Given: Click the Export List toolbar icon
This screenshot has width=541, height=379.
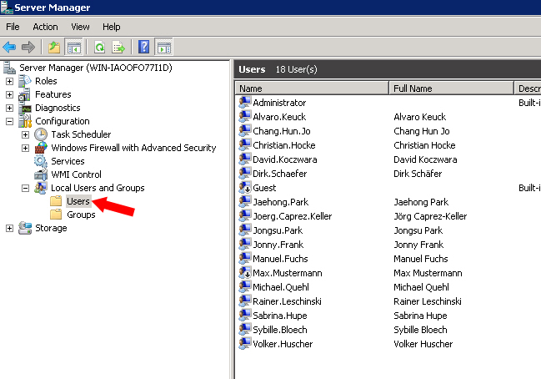Looking at the screenshot, I should click(118, 47).
